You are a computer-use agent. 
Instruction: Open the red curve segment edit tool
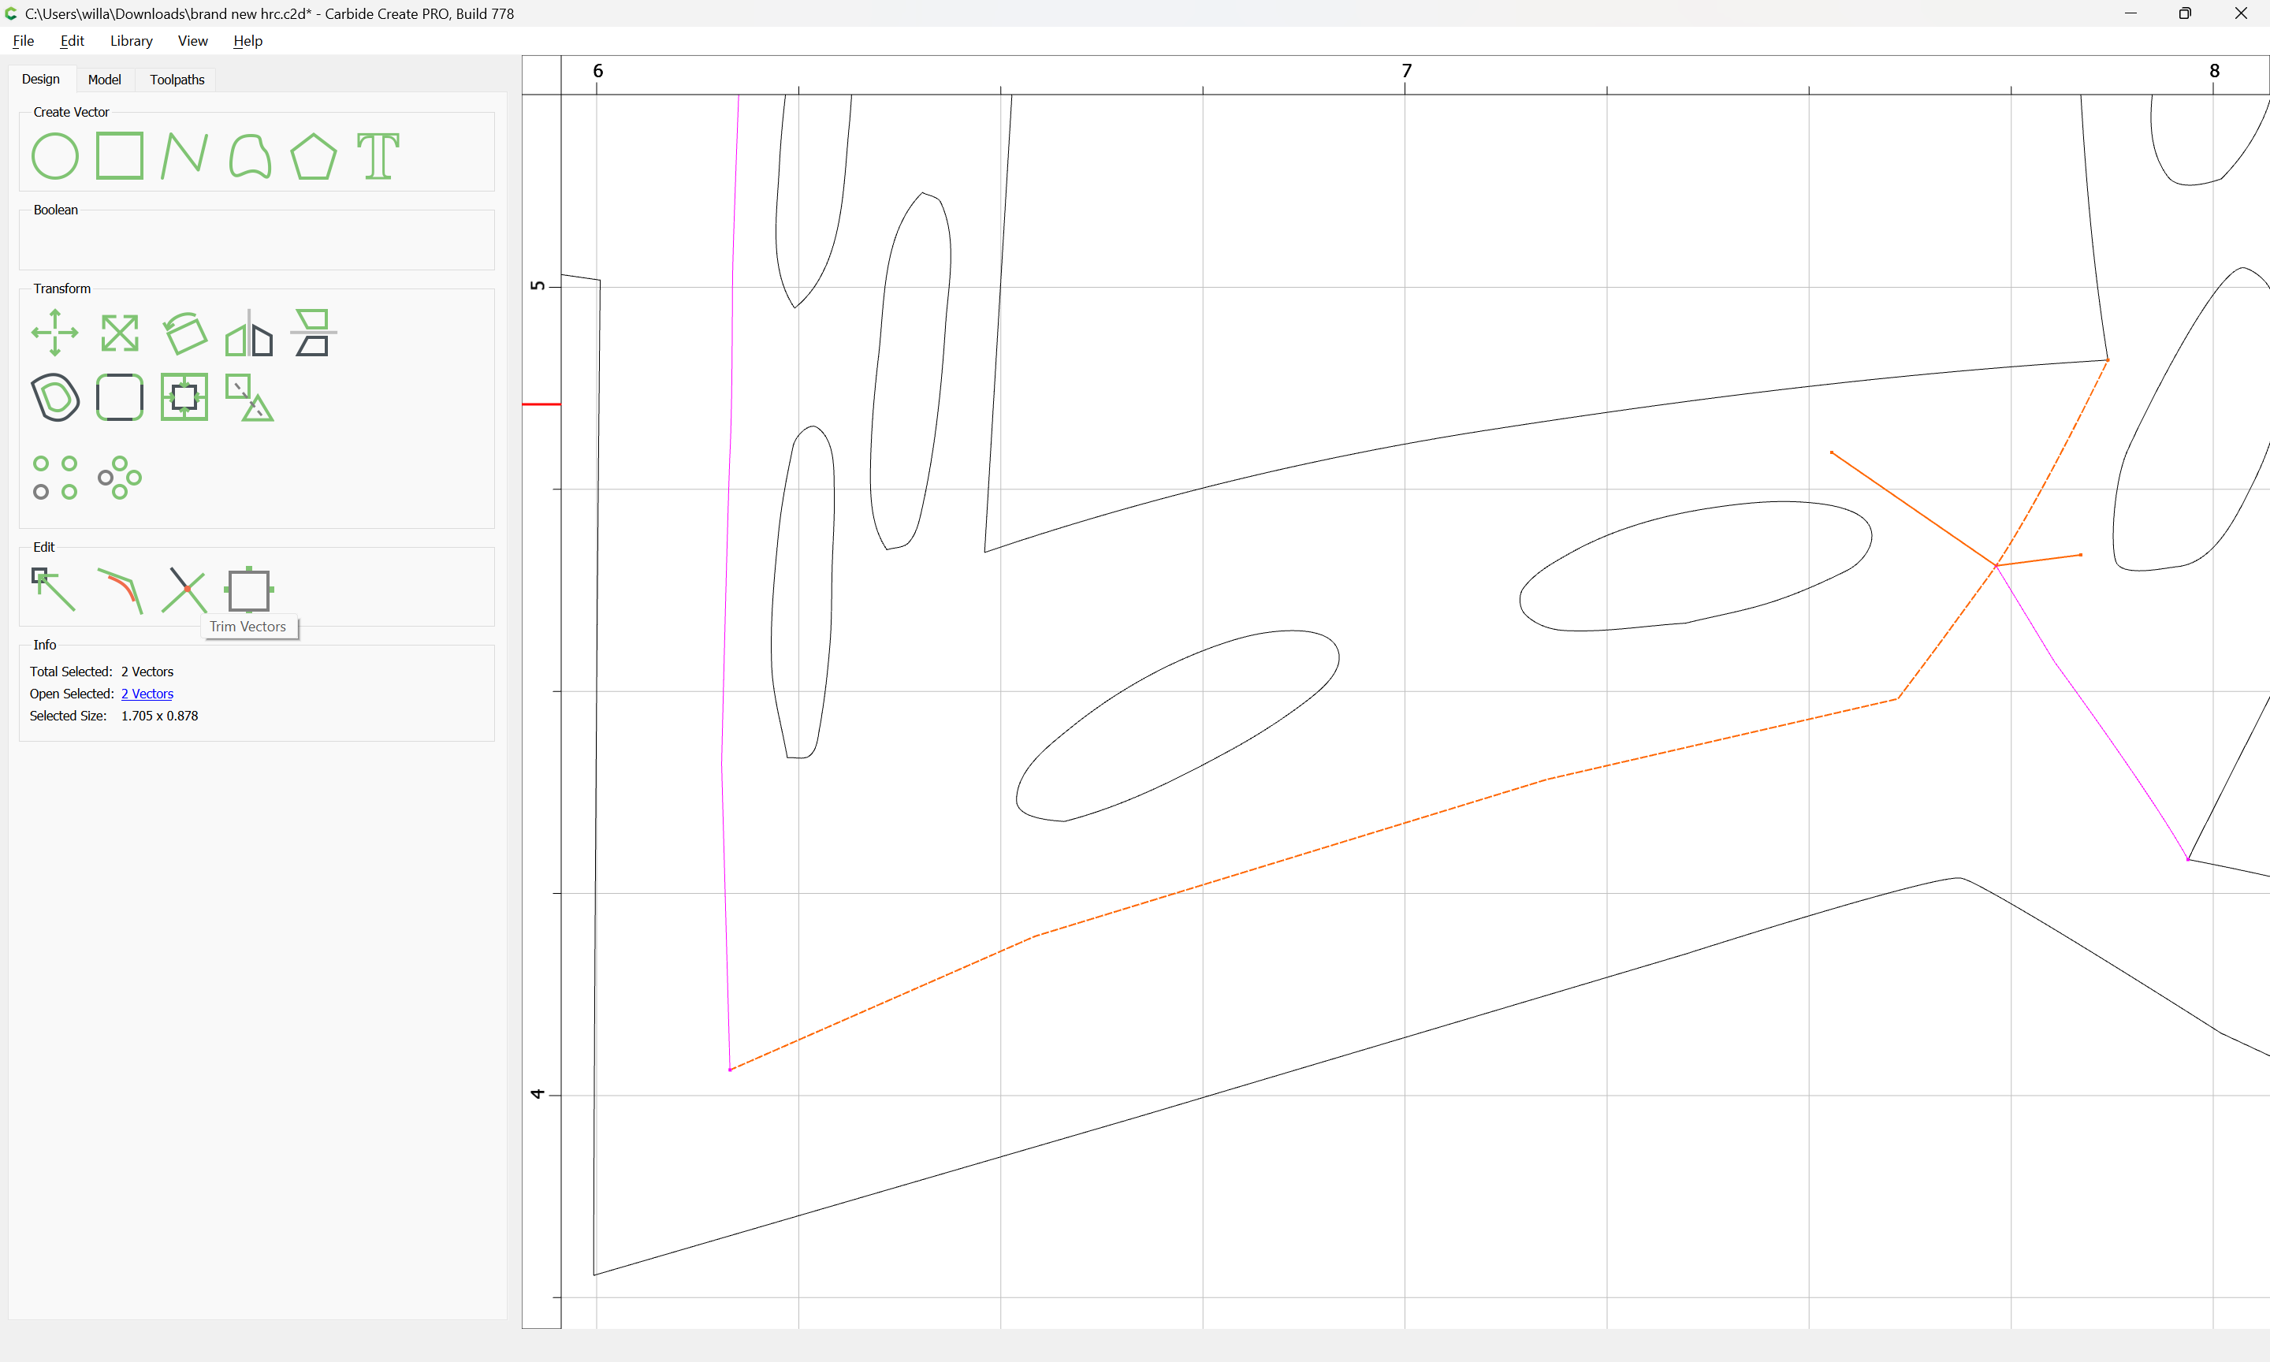coord(120,590)
